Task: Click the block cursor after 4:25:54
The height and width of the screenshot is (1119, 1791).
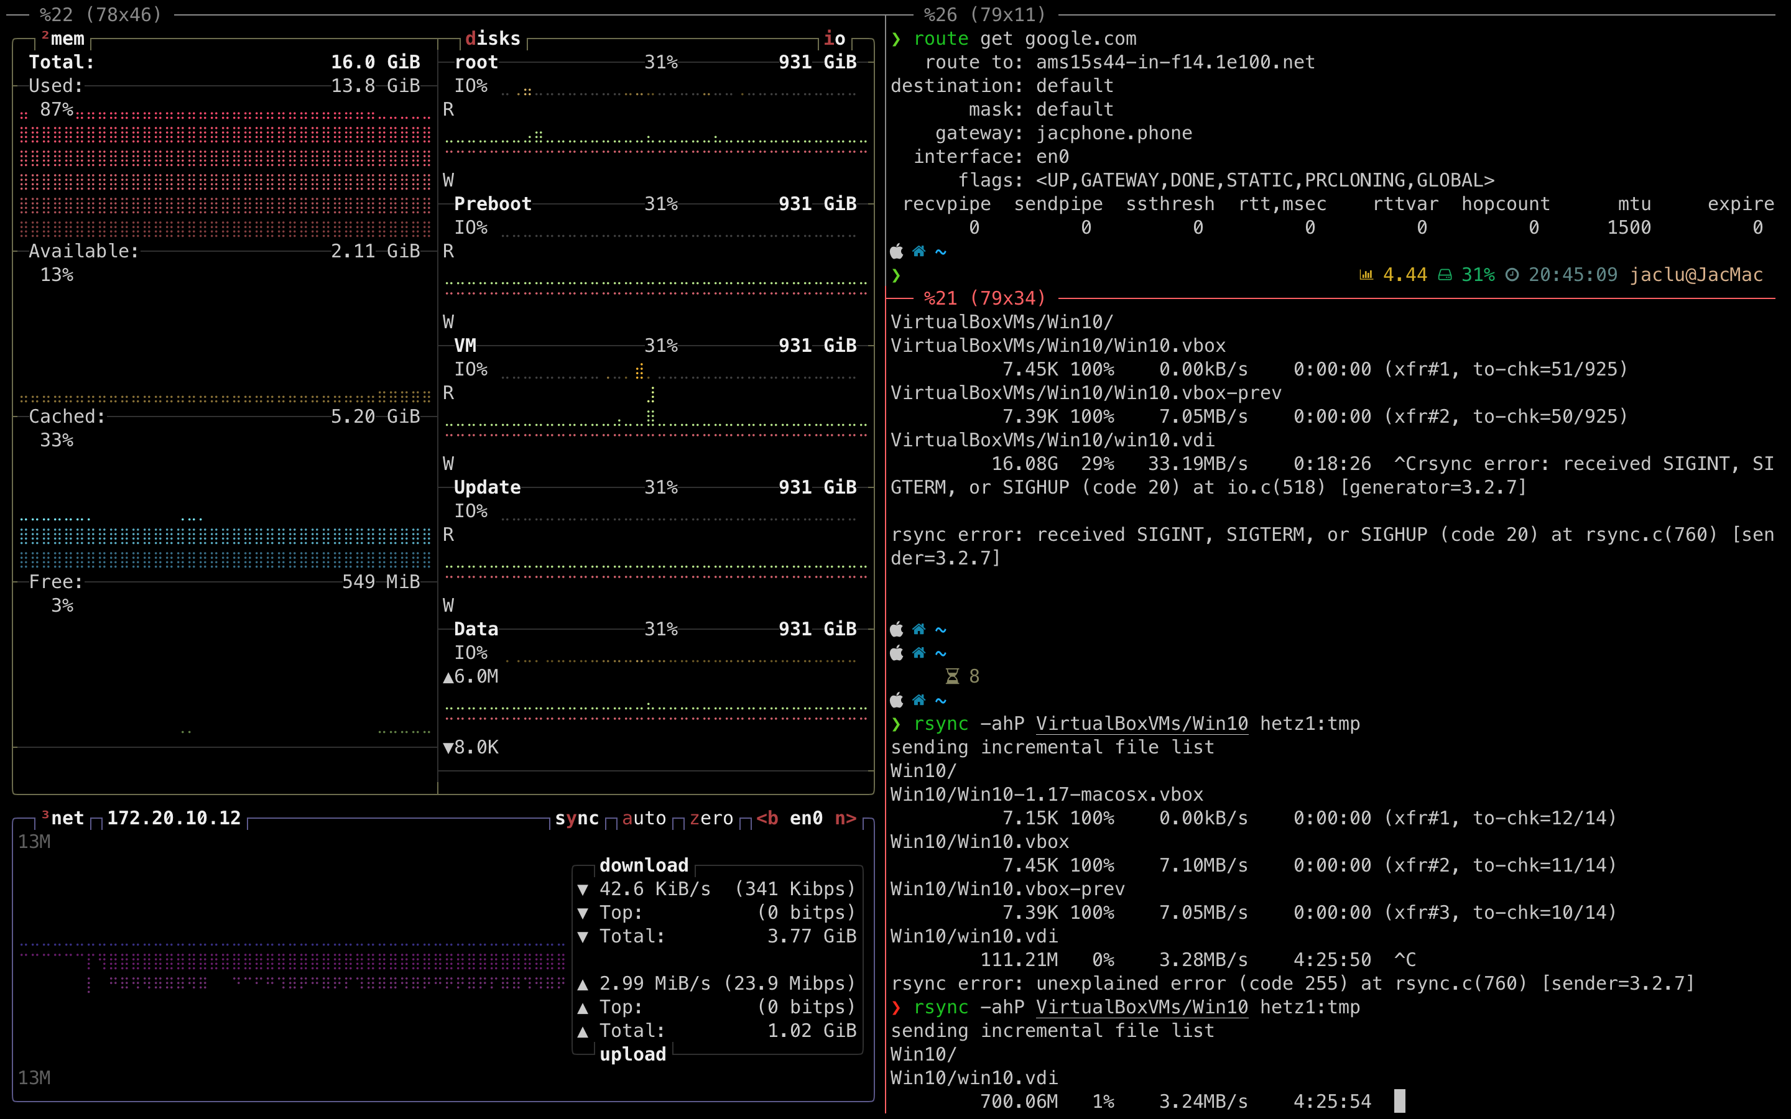Action: tap(1398, 1101)
